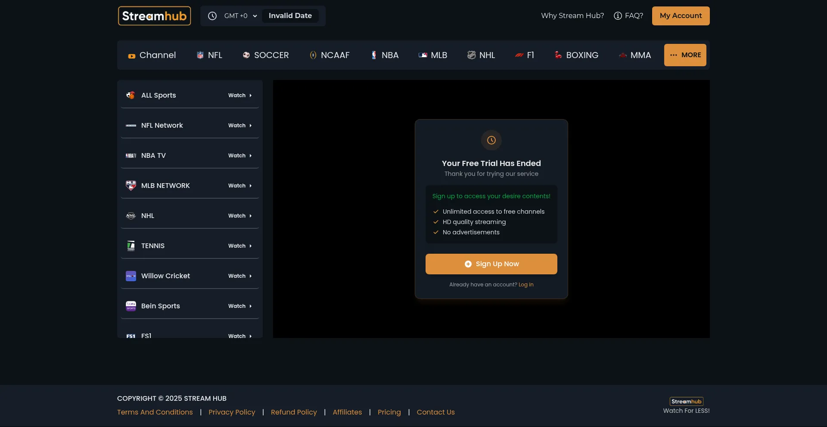Click the soccer ball icon
Viewport: 827px width, 427px height.
pos(246,55)
